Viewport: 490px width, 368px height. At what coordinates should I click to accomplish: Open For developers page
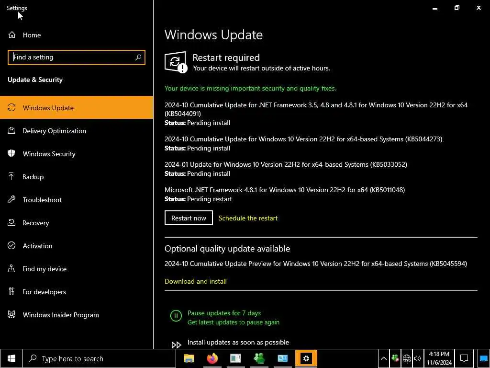[77, 292]
